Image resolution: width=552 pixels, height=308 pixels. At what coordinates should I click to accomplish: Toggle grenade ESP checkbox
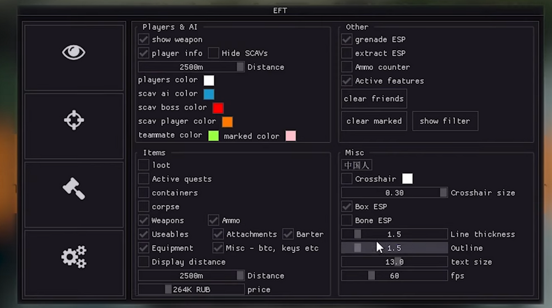(347, 39)
